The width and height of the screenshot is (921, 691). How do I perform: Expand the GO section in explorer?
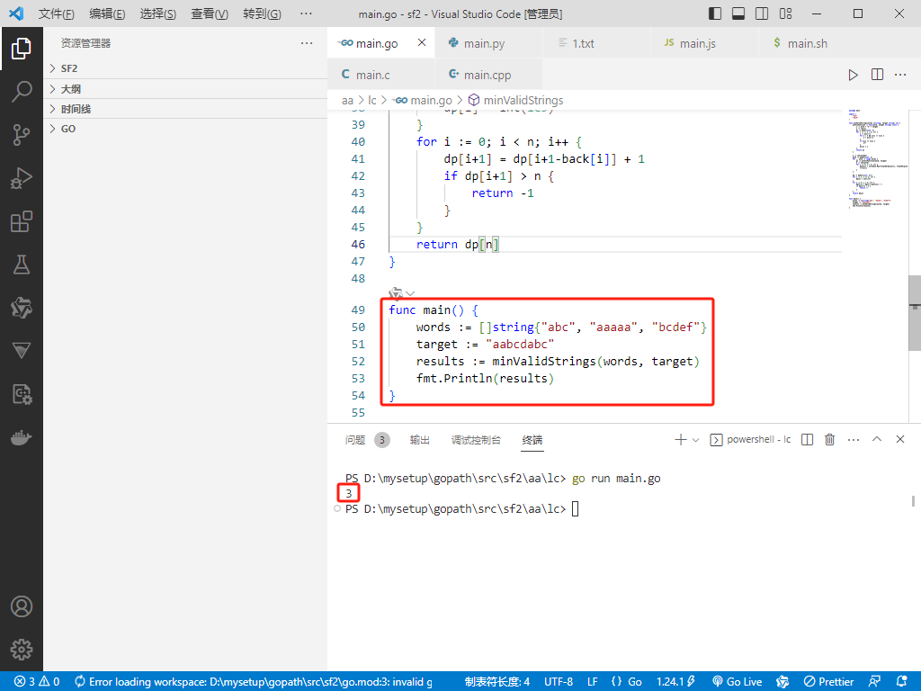click(185, 129)
